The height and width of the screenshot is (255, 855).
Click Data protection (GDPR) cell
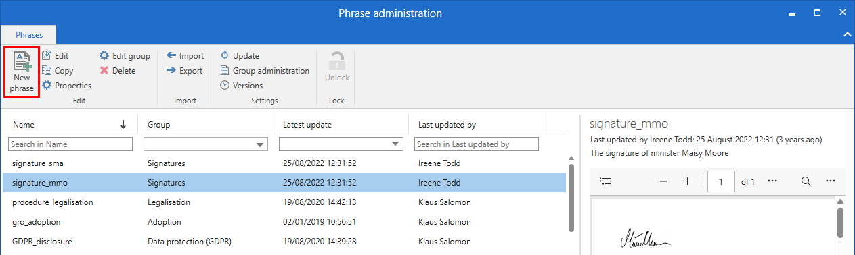click(190, 241)
